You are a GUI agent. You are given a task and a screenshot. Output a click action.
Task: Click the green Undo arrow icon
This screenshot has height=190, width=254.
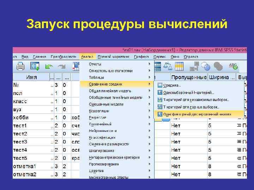pos(49,66)
